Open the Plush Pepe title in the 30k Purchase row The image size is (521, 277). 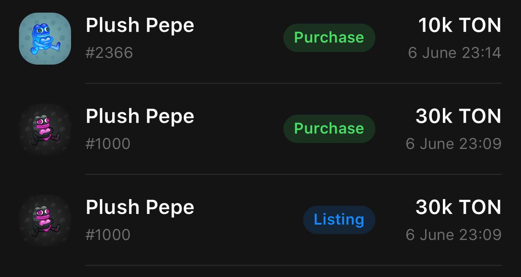(x=140, y=117)
